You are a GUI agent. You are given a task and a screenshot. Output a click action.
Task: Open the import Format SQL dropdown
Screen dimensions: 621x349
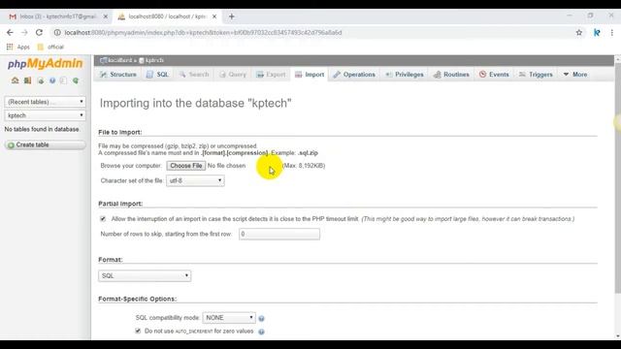[145, 275]
